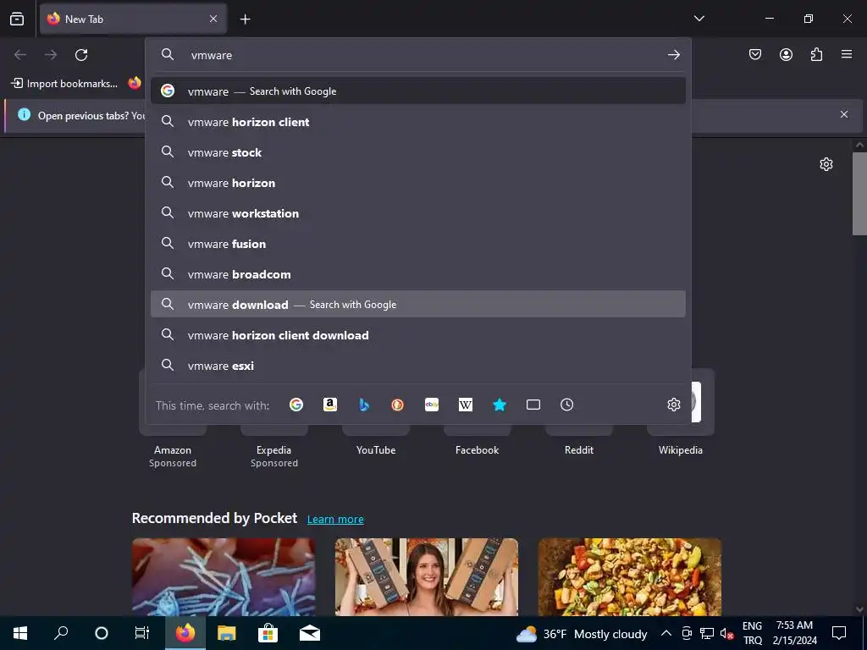Search open tabs using the tab icon
This screenshot has height=650, width=867.
point(533,405)
